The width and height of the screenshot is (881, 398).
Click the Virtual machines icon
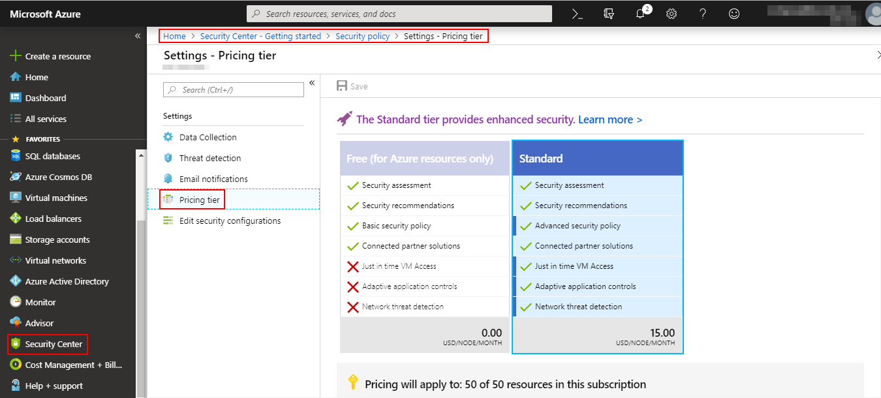tap(16, 198)
